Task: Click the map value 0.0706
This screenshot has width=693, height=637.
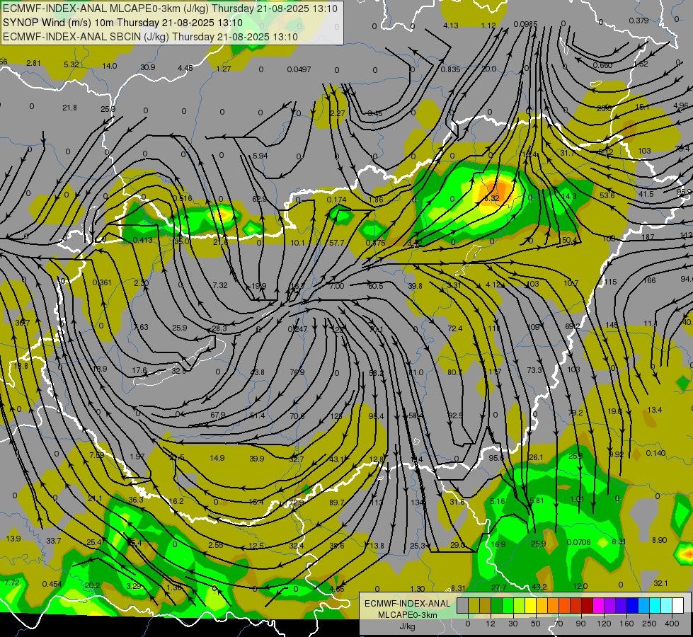Action: tap(578, 542)
